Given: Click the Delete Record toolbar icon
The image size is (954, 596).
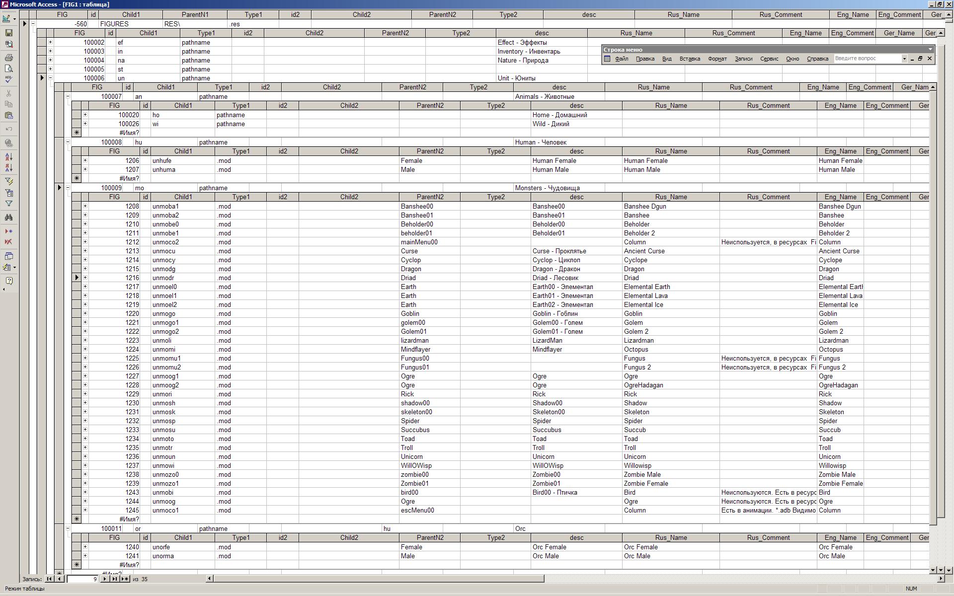Looking at the screenshot, I should 8,242.
